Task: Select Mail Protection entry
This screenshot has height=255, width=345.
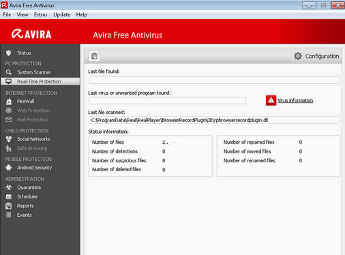Action: (33, 119)
